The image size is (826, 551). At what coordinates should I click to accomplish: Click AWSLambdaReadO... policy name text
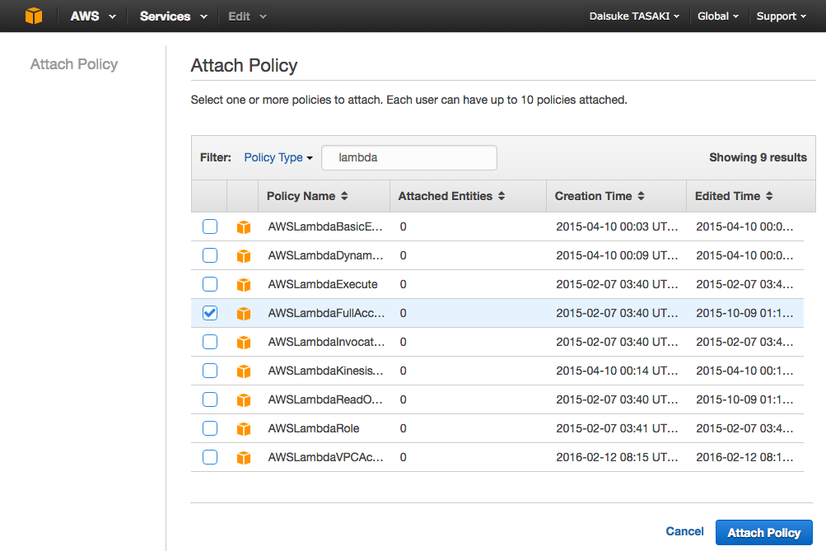click(x=325, y=399)
